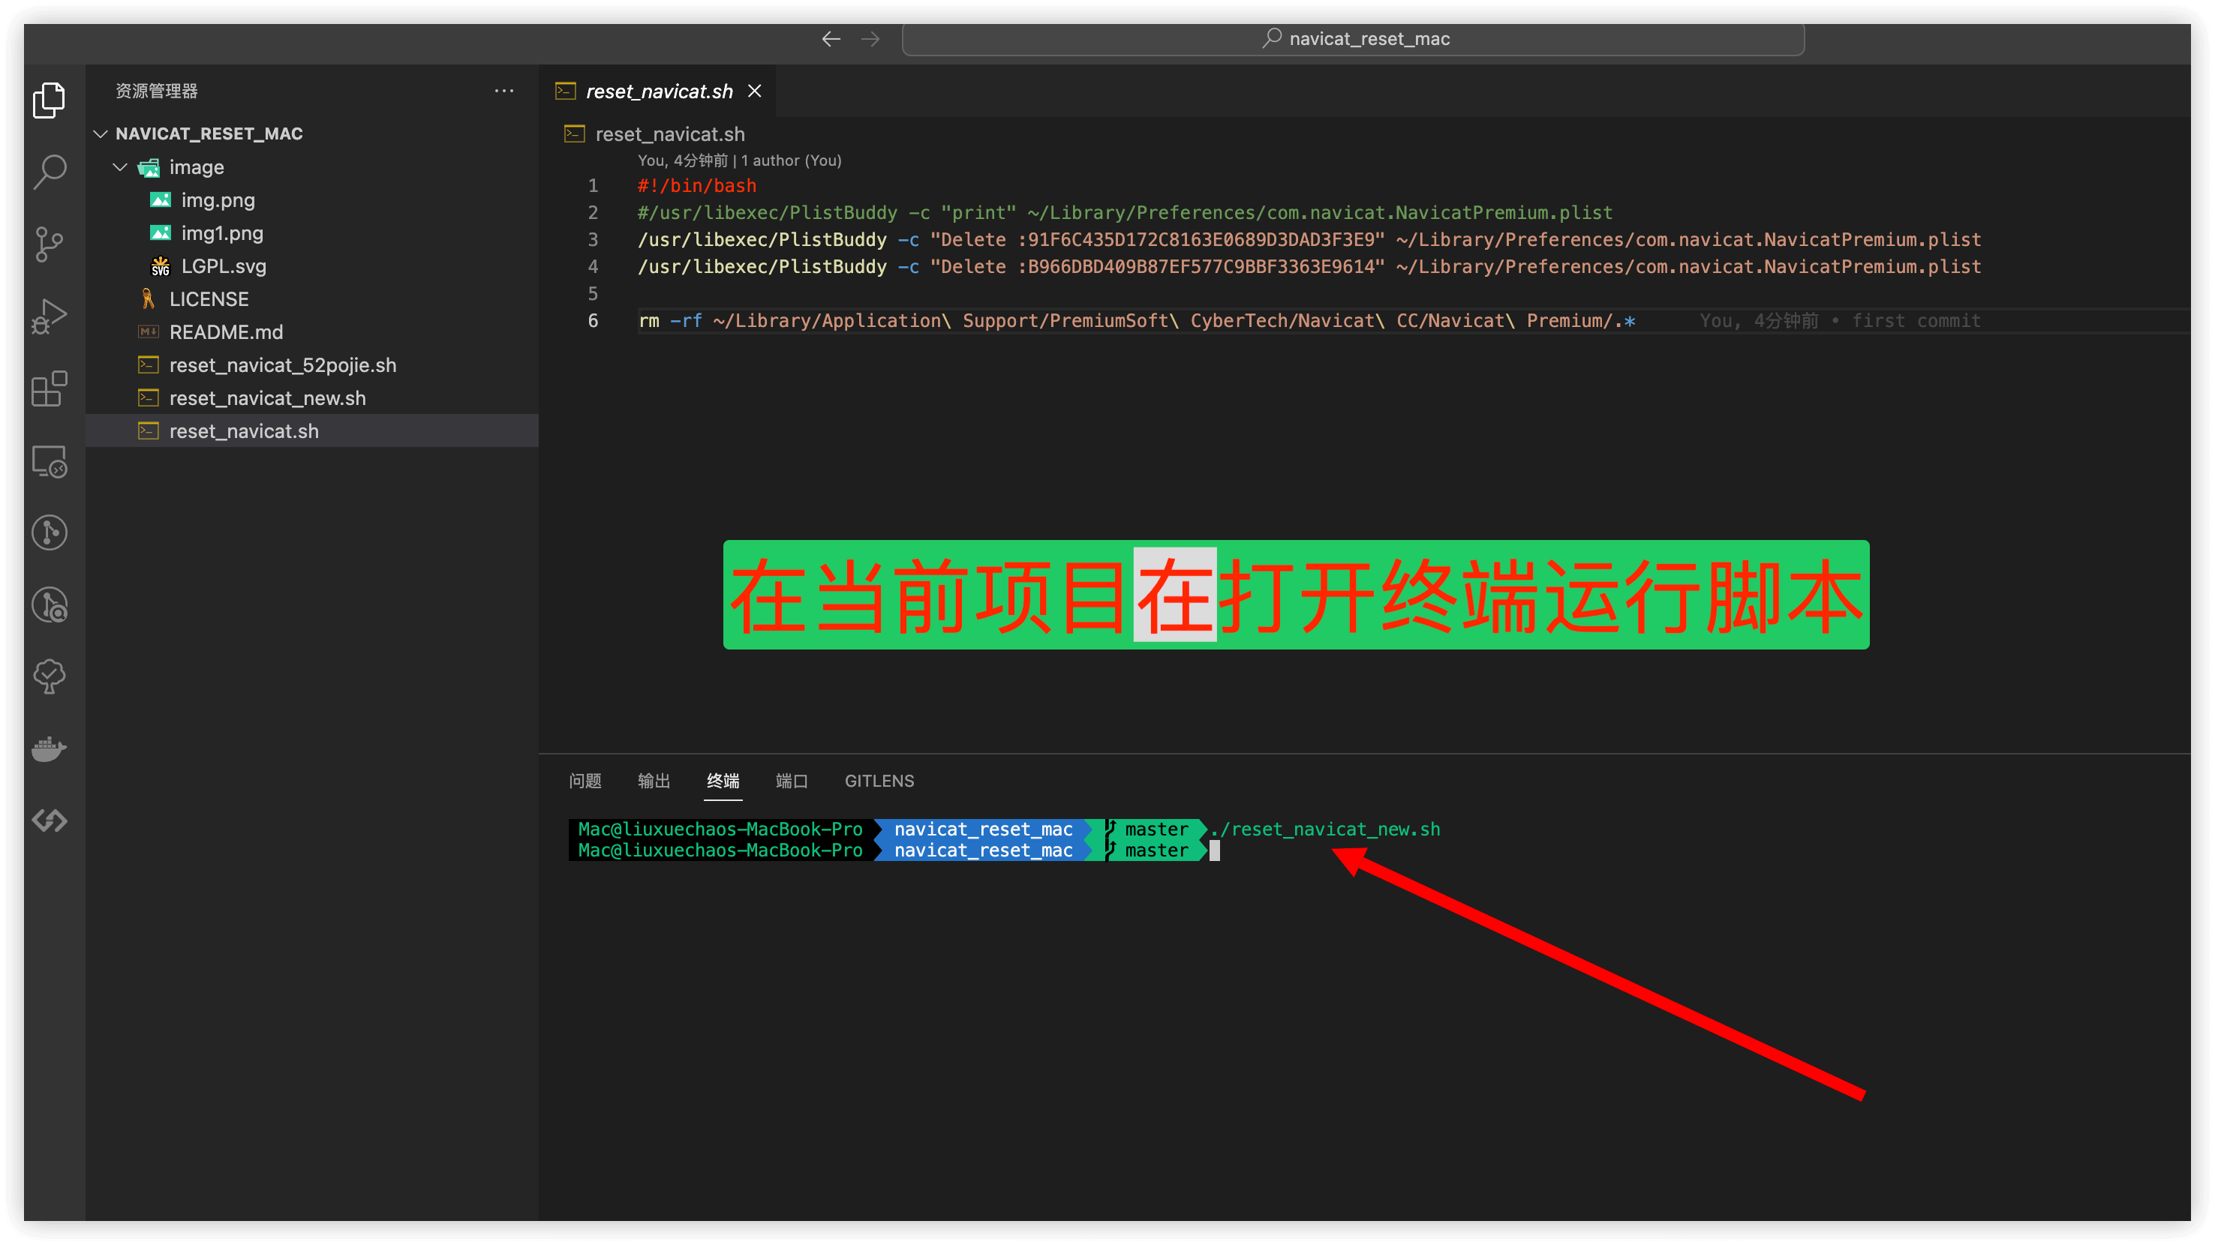Click reset_navicat_52pojie.sh shell icon
This screenshot has width=2215, height=1245.
pos(148,365)
